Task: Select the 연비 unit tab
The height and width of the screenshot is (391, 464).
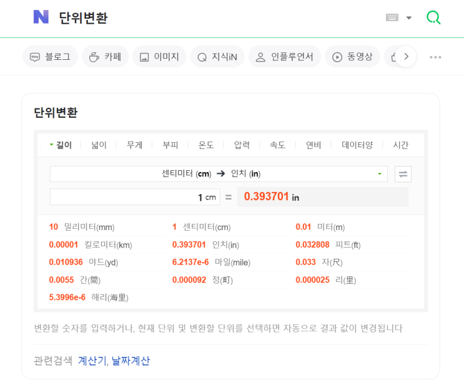Action: pyautogui.click(x=313, y=145)
